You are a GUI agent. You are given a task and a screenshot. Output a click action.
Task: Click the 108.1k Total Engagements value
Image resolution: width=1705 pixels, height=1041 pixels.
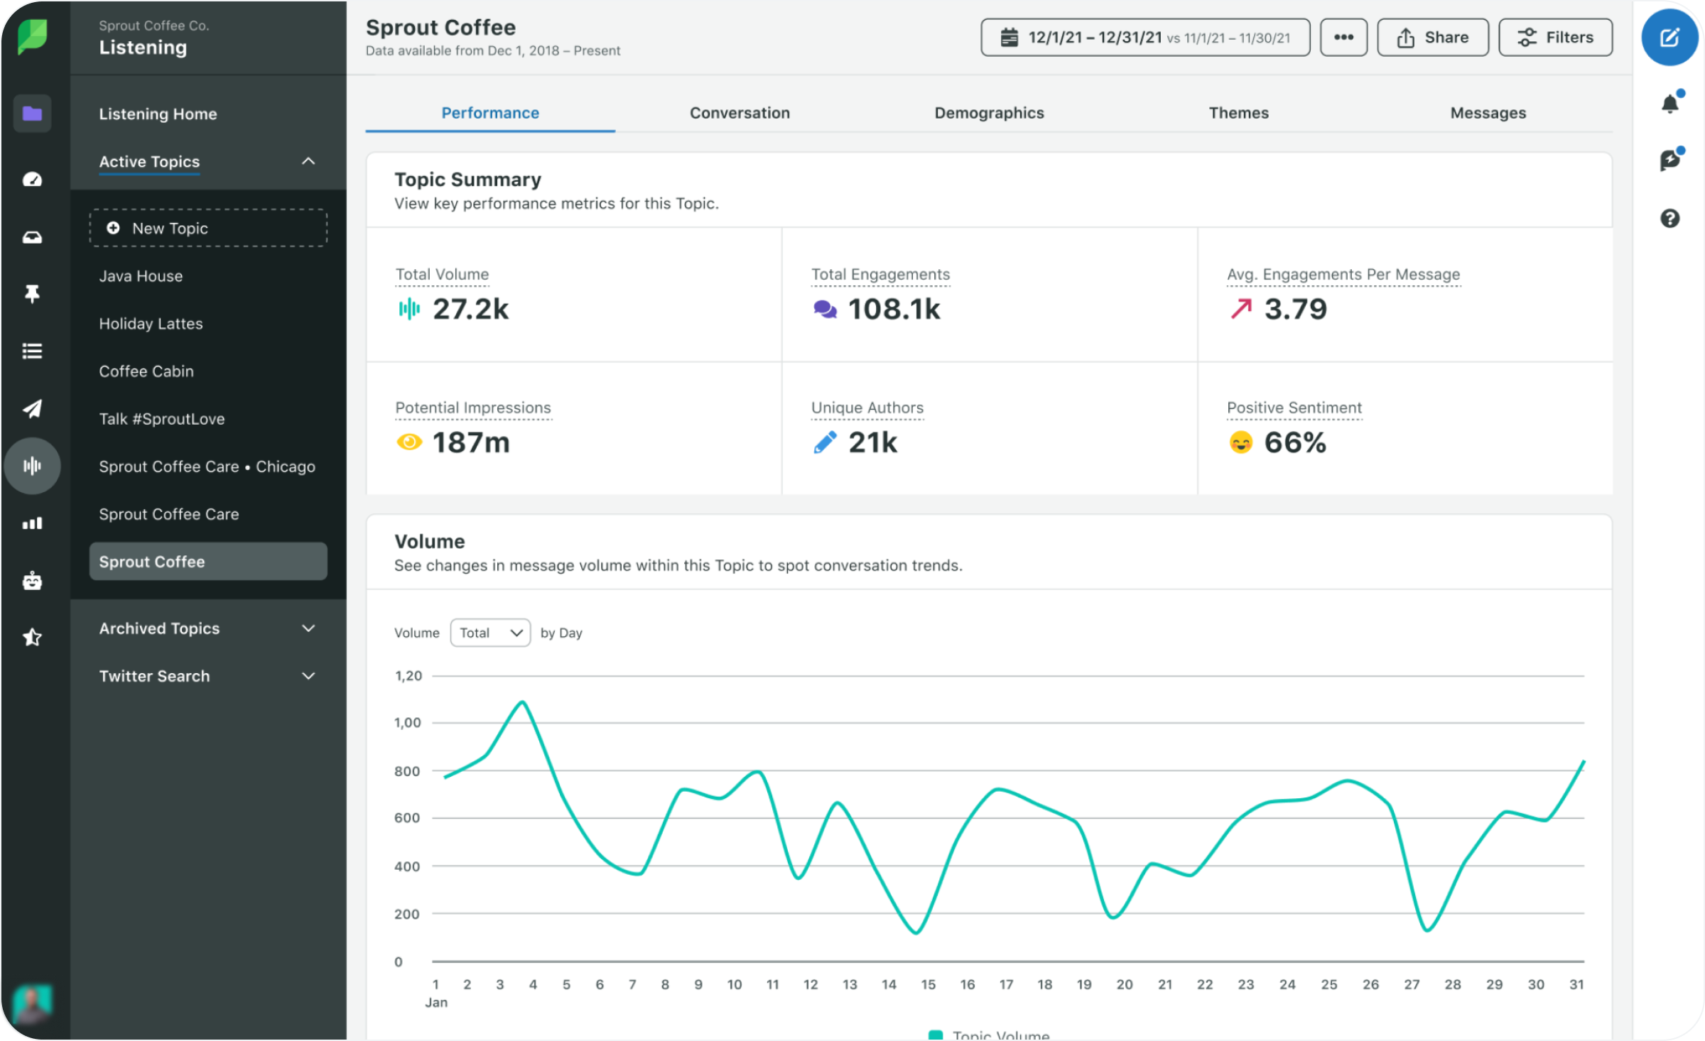click(894, 309)
